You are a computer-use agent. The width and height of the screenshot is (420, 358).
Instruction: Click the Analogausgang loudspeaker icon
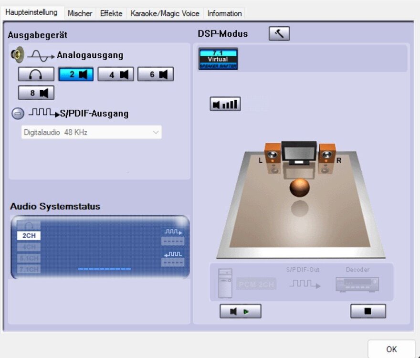pyautogui.click(x=17, y=55)
